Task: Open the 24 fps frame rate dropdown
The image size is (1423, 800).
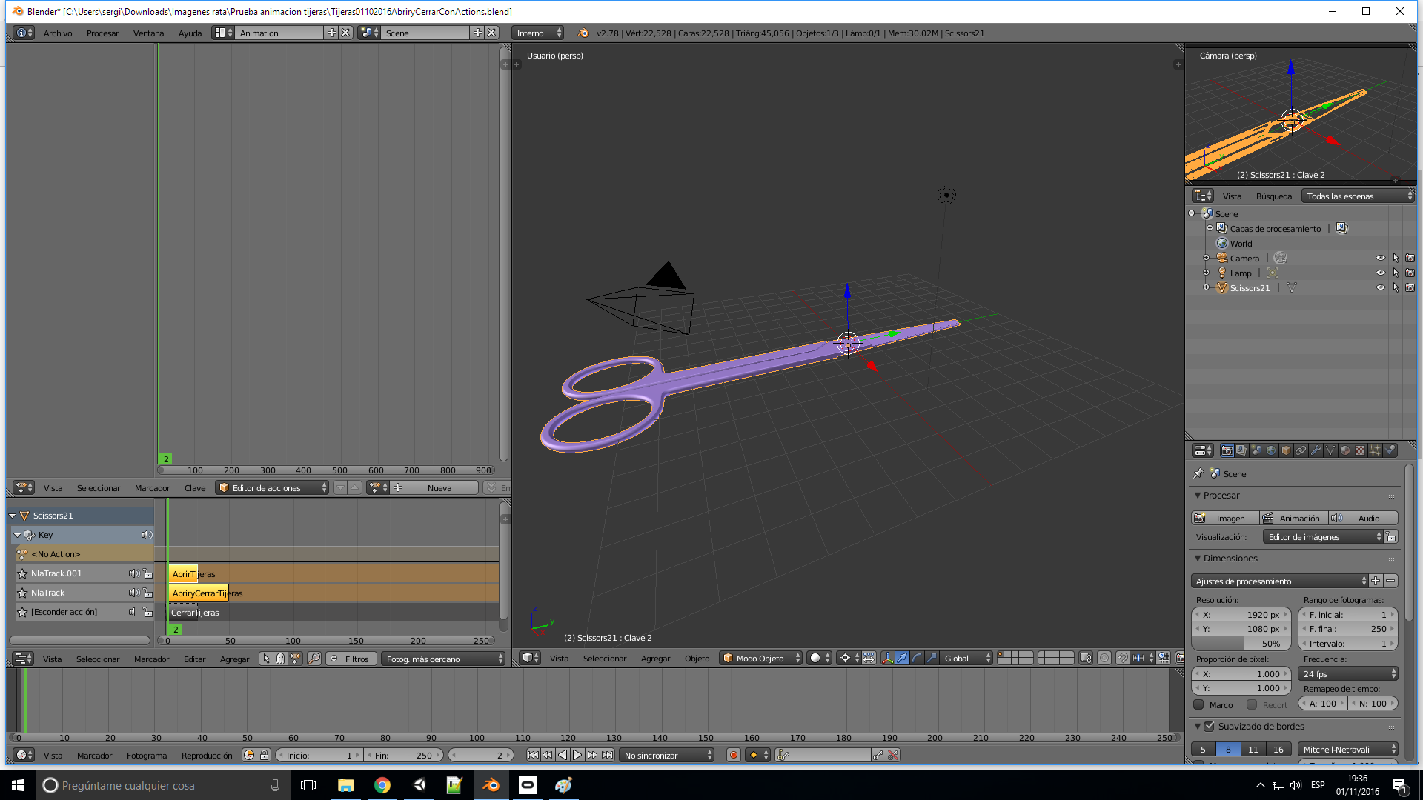Action: [1348, 674]
